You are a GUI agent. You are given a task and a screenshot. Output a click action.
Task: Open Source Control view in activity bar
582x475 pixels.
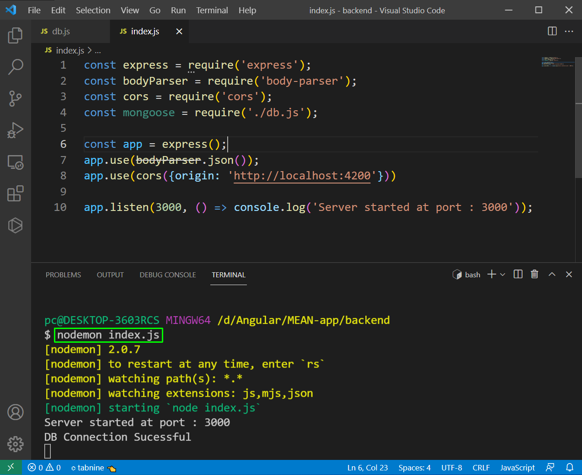point(16,98)
